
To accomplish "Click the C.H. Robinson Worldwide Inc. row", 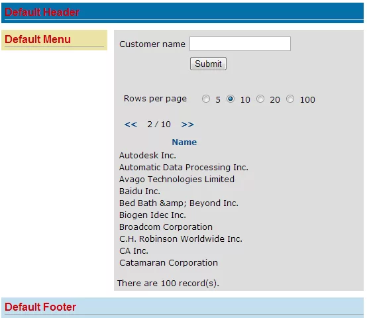I will 181,239.
